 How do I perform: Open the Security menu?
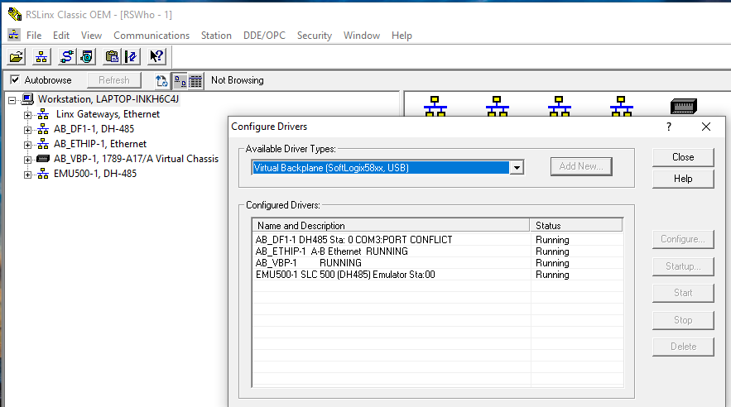[x=315, y=36]
